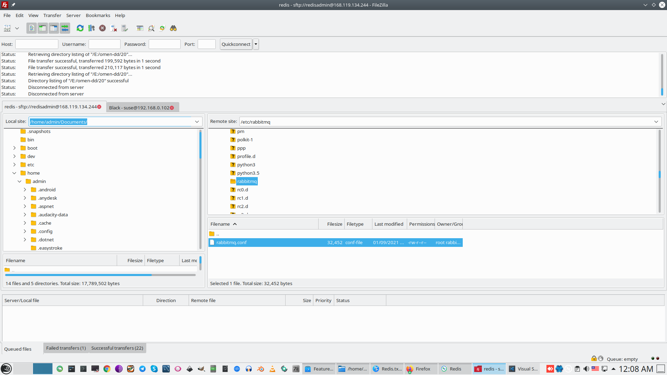The image size is (667, 375).
Task: Click the binoculars file search icon
Action: tap(173, 28)
